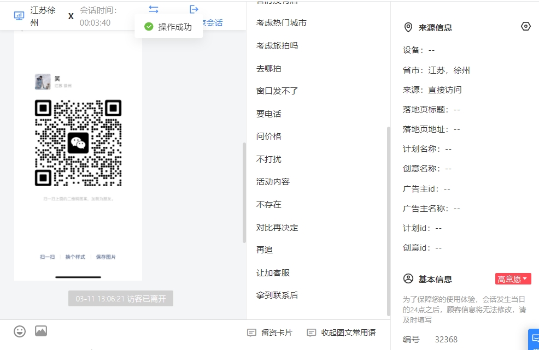
Task: Click the 基本信息 section heading
Action: (435, 279)
